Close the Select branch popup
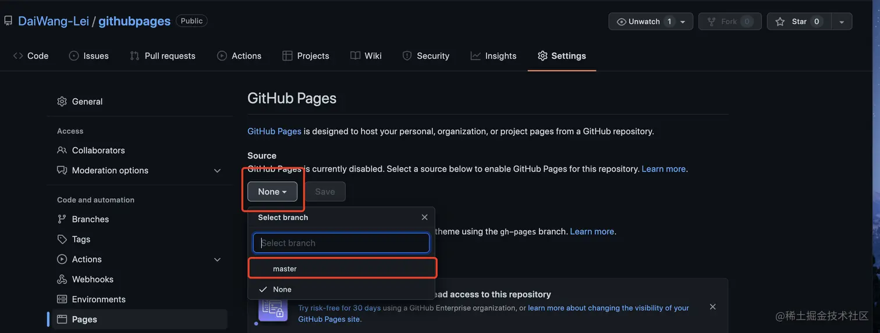Screen dimensions: 880x333 coord(424,217)
